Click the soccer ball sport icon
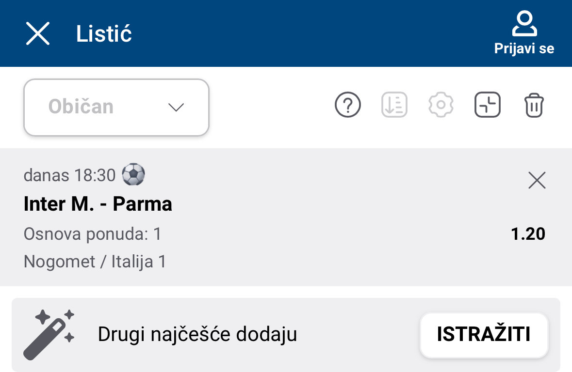 click(x=133, y=174)
